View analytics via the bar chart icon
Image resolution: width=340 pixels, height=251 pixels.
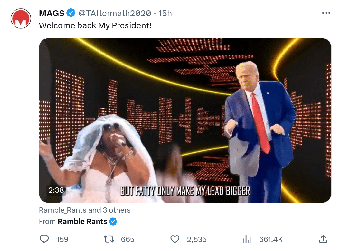(247, 239)
